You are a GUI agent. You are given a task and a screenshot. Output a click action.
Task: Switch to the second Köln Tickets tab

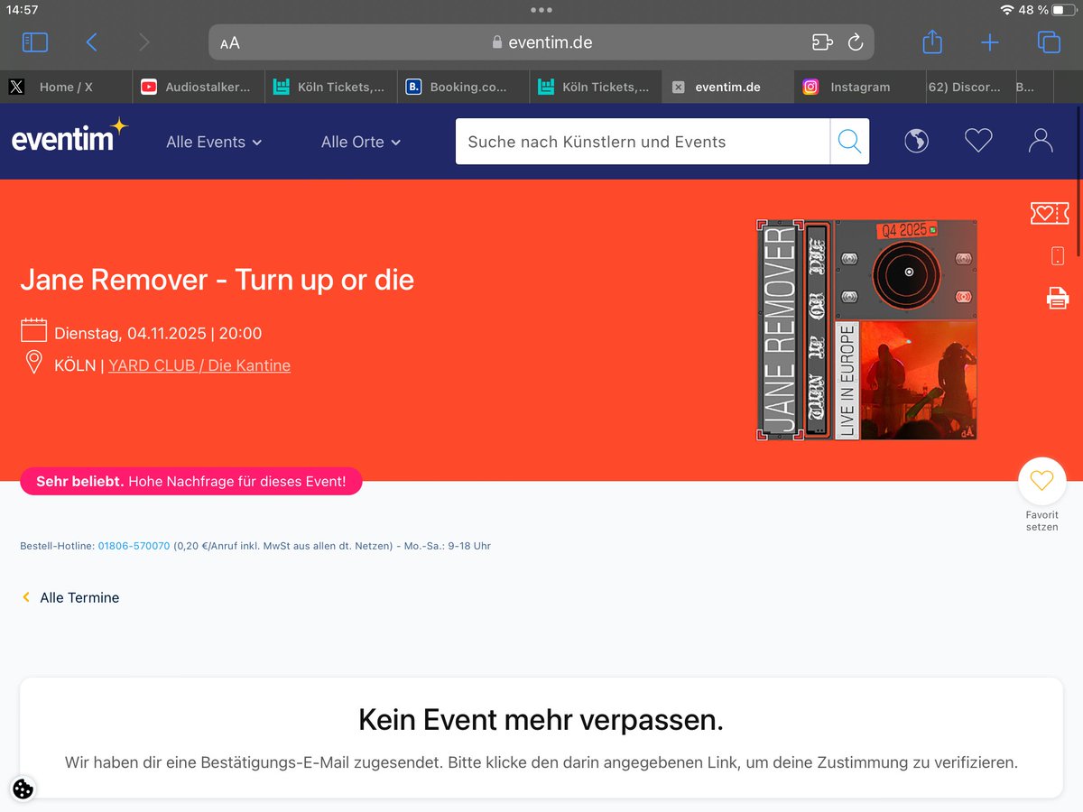click(x=596, y=87)
